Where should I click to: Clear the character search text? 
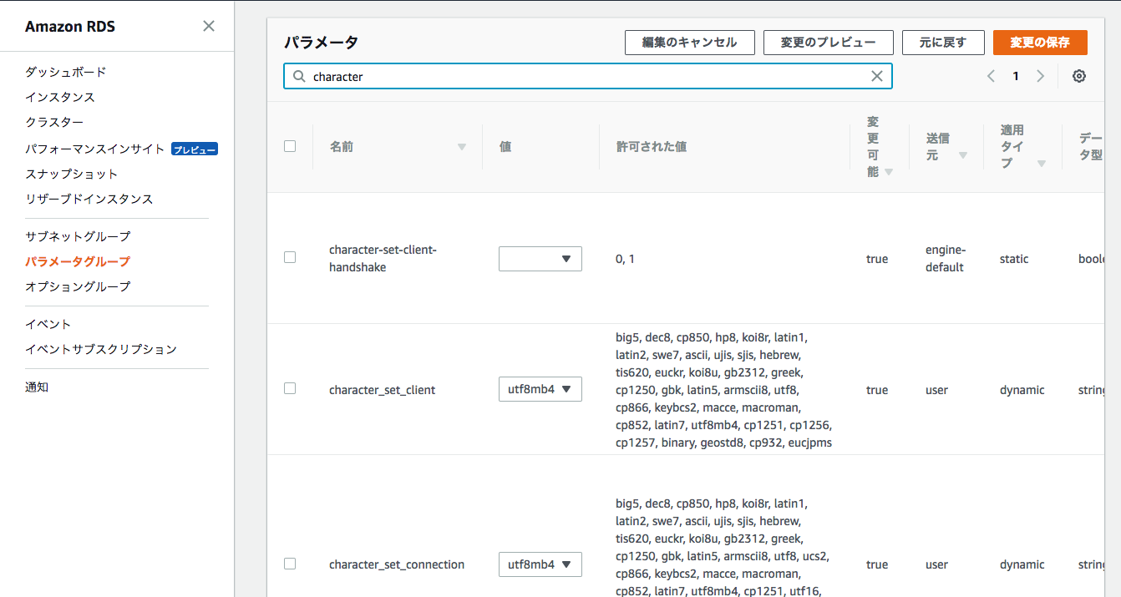pyautogui.click(x=877, y=76)
